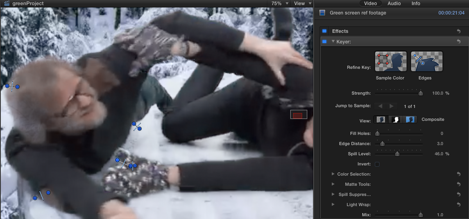
Task: Click the Strength slider handle
Action: click(421, 93)
